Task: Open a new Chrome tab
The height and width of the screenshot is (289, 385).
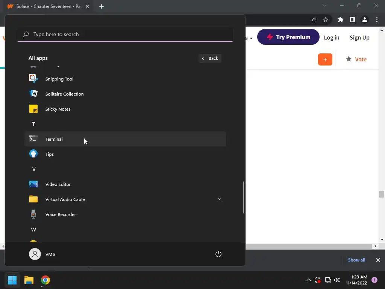Action: click(x=102, y=6)
